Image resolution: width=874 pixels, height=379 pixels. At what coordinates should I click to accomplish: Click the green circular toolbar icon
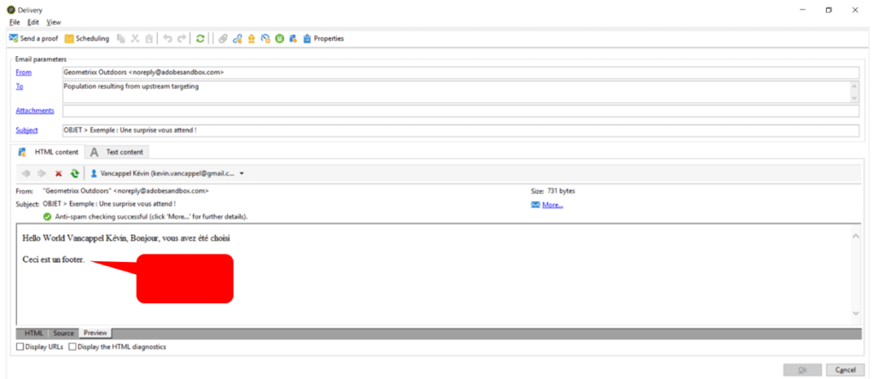pos(279,38)
